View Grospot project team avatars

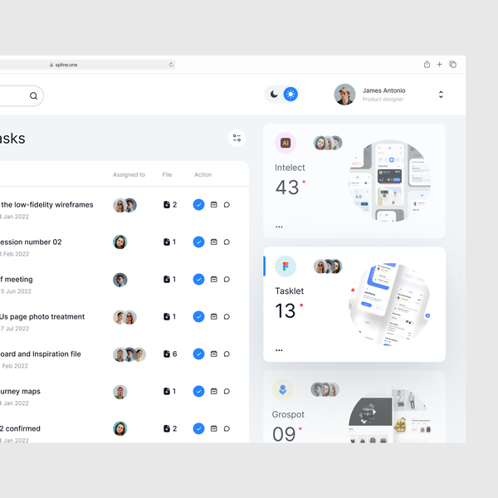pos(325,390)
